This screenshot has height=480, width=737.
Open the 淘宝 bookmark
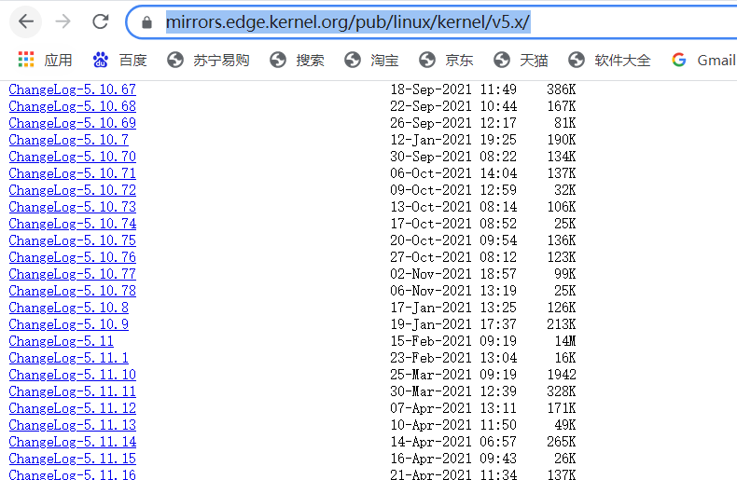point(371,61)
